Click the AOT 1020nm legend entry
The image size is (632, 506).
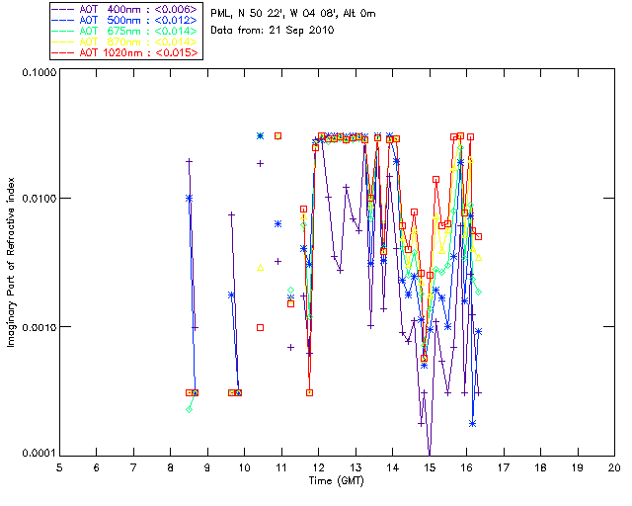(x=125, y=52)
